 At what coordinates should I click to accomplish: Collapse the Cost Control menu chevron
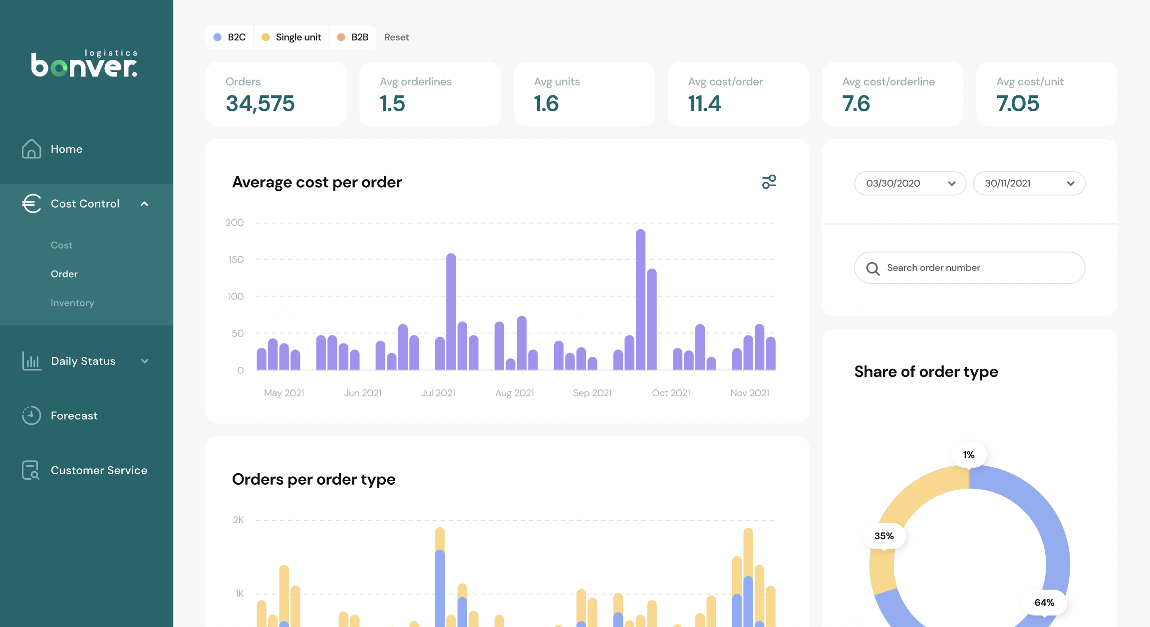pos(144,204)
